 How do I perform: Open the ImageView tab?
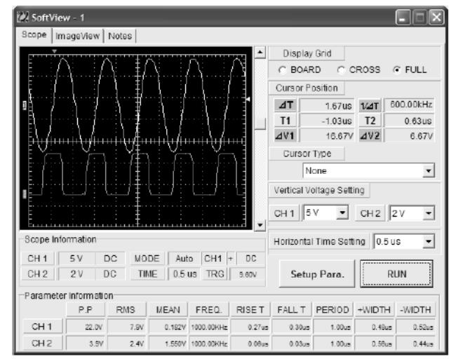pos(78,36)
